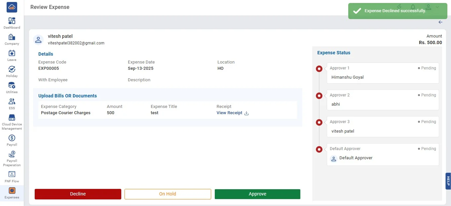Click the red Decline button
The height and width of the screenshot is (206, 451).
click(78, 194)
